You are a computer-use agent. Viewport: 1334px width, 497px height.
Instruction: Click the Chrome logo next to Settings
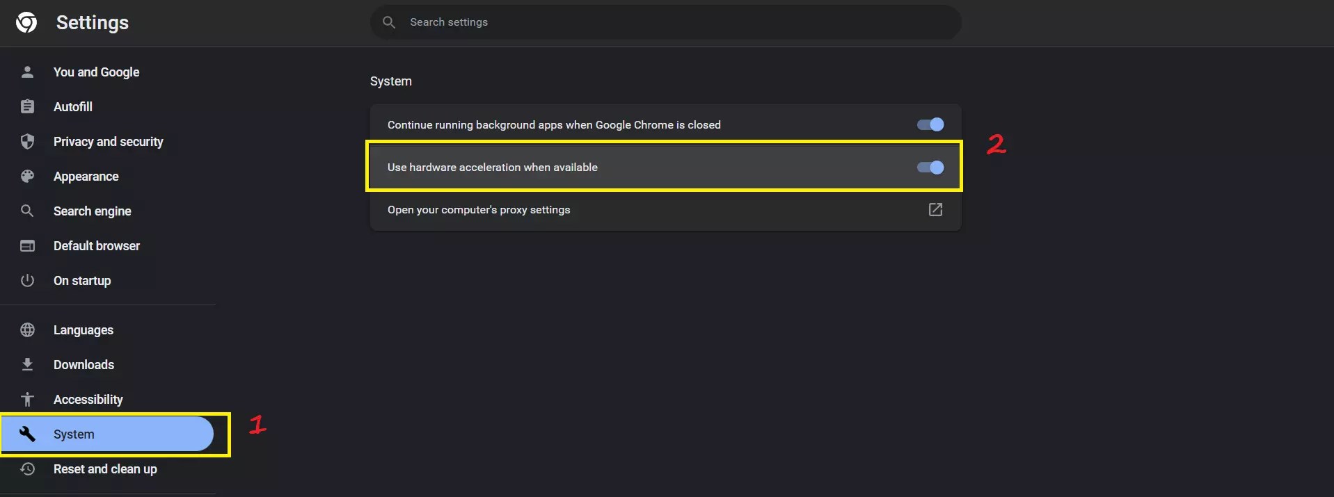pyautogui.click(x=26, y=22)
